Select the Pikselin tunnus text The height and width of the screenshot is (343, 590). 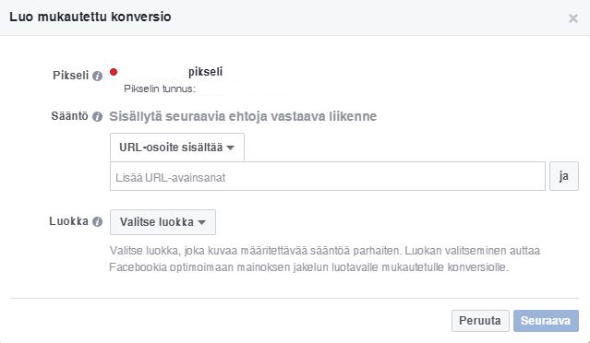point(160,89)
